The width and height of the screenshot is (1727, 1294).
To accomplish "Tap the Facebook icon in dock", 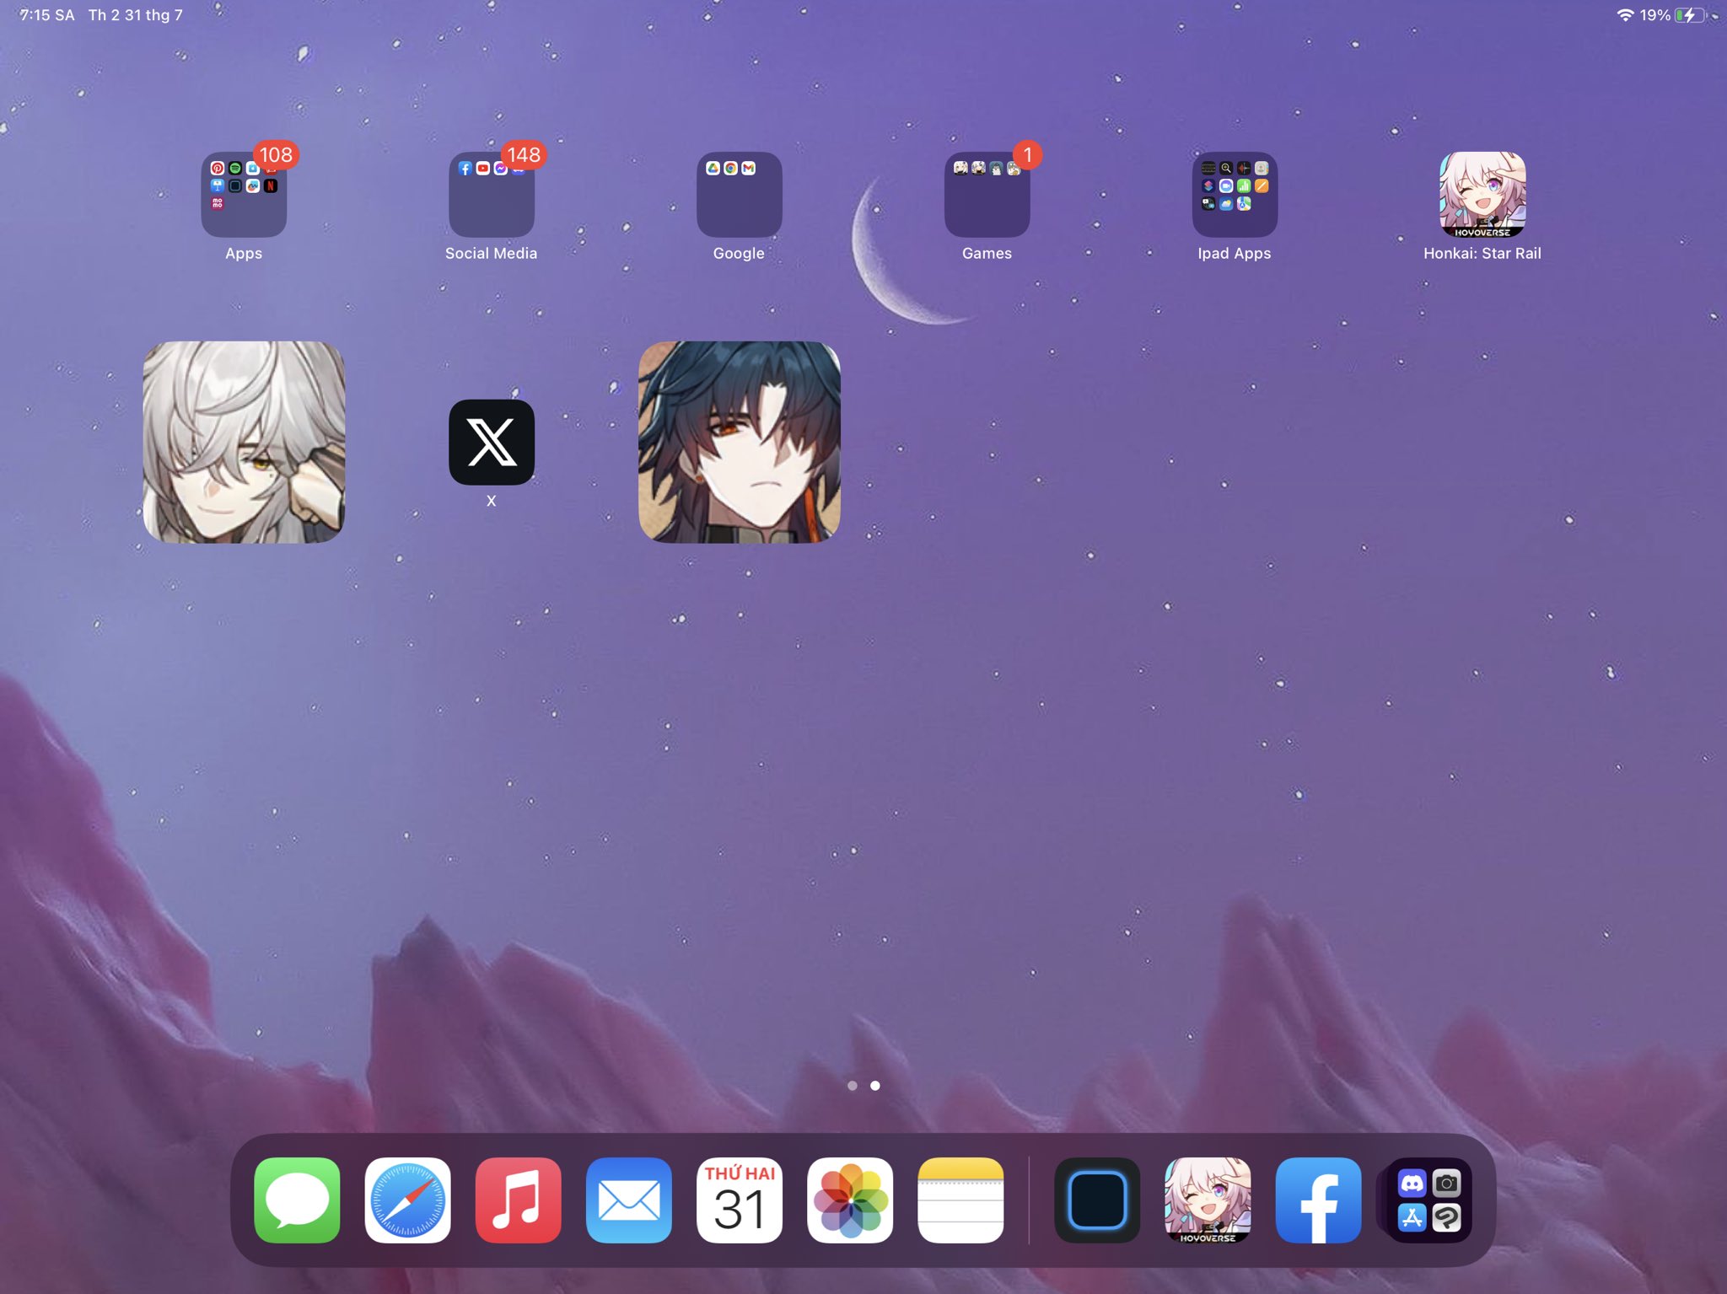I will (x=1317, y=1200).
